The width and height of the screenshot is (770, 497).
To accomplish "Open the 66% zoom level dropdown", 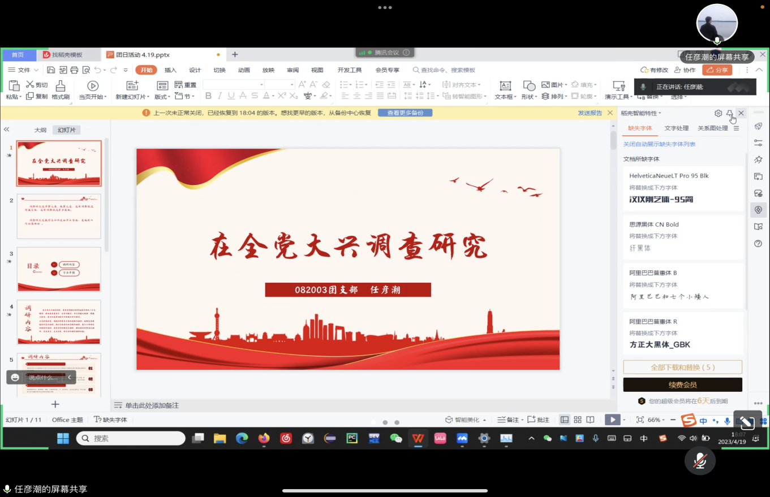I will 657,420.
